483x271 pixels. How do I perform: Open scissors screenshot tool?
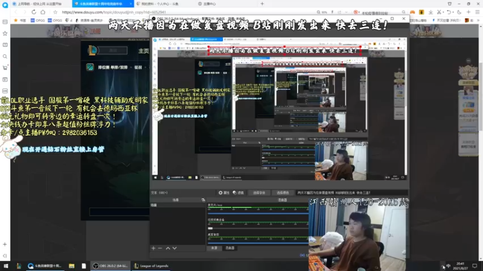pos(440,12)
